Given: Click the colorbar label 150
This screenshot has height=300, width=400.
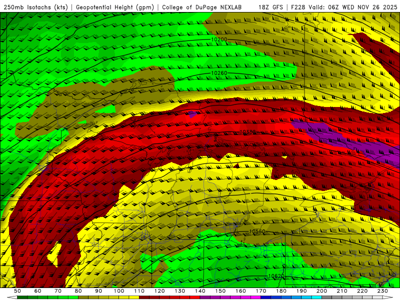Looking at the screenshot, I should coord(220,291).
